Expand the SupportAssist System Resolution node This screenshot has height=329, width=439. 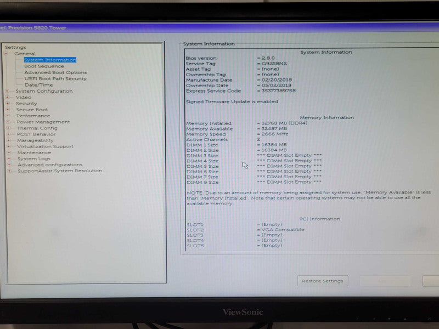[9, 171]
